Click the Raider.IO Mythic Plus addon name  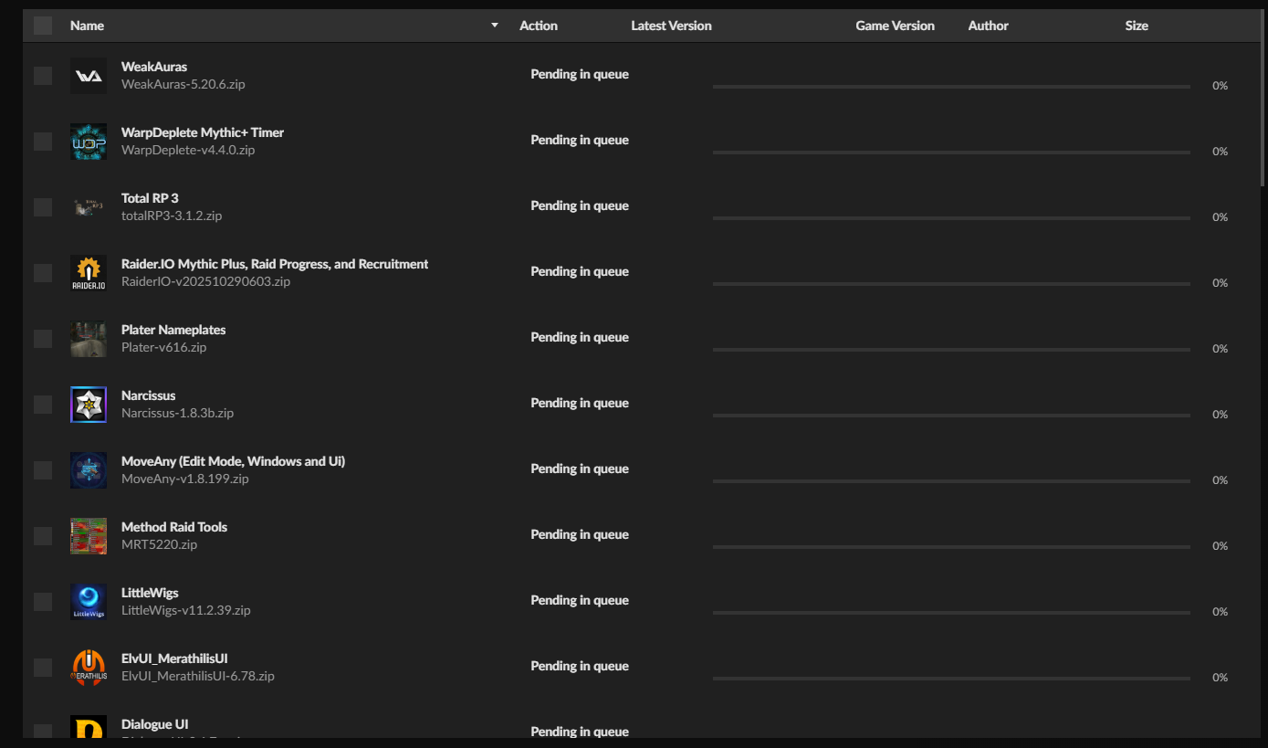pyautogui.click(x=275, y=264)
